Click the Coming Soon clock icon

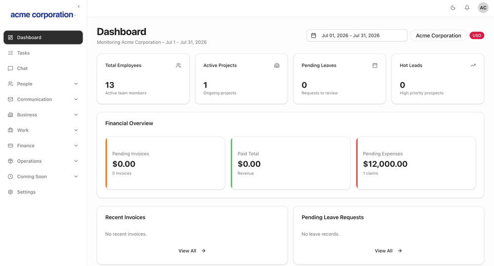10,176
